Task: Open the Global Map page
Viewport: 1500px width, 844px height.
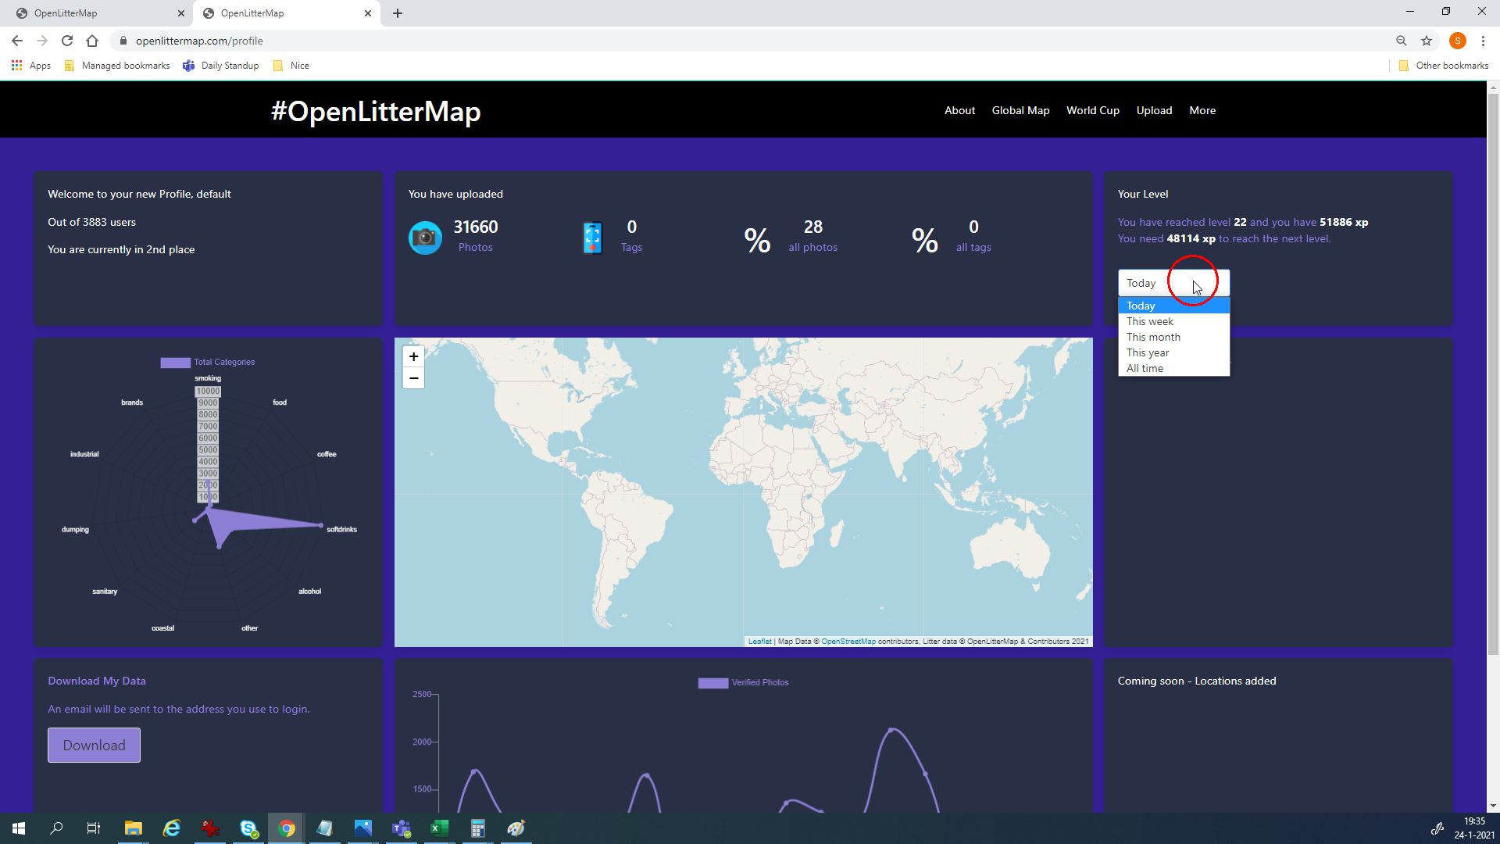Action: point(1020,110)
